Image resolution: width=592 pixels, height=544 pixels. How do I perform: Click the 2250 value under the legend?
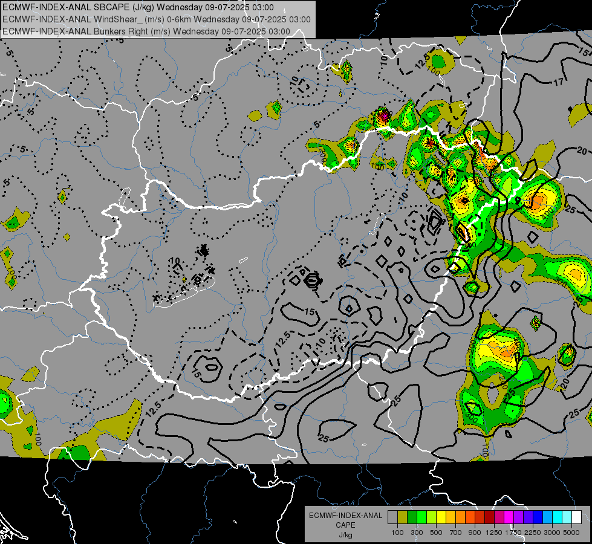coord(533,533)
